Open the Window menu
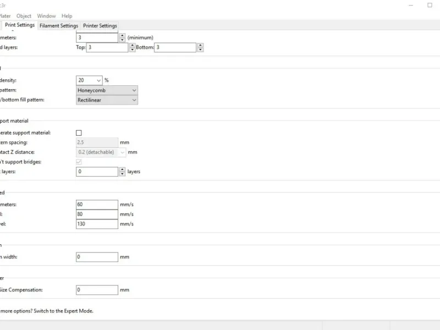Screen dimensions: 440x330 pyautogui.click(x=46, y=16)
